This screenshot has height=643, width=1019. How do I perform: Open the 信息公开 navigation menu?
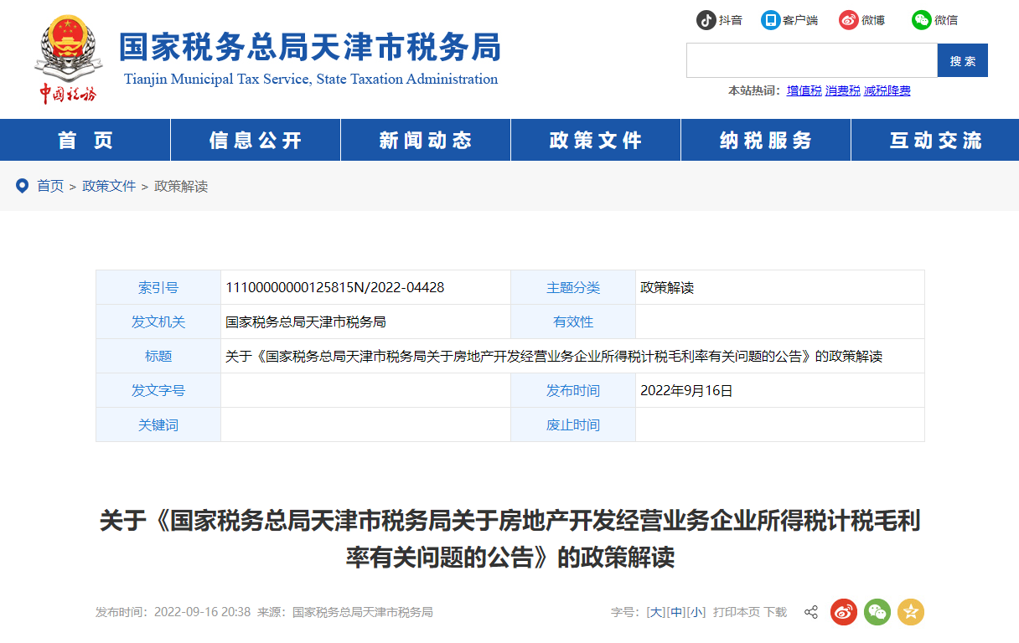pyautogui.click(x=255, y=140)
